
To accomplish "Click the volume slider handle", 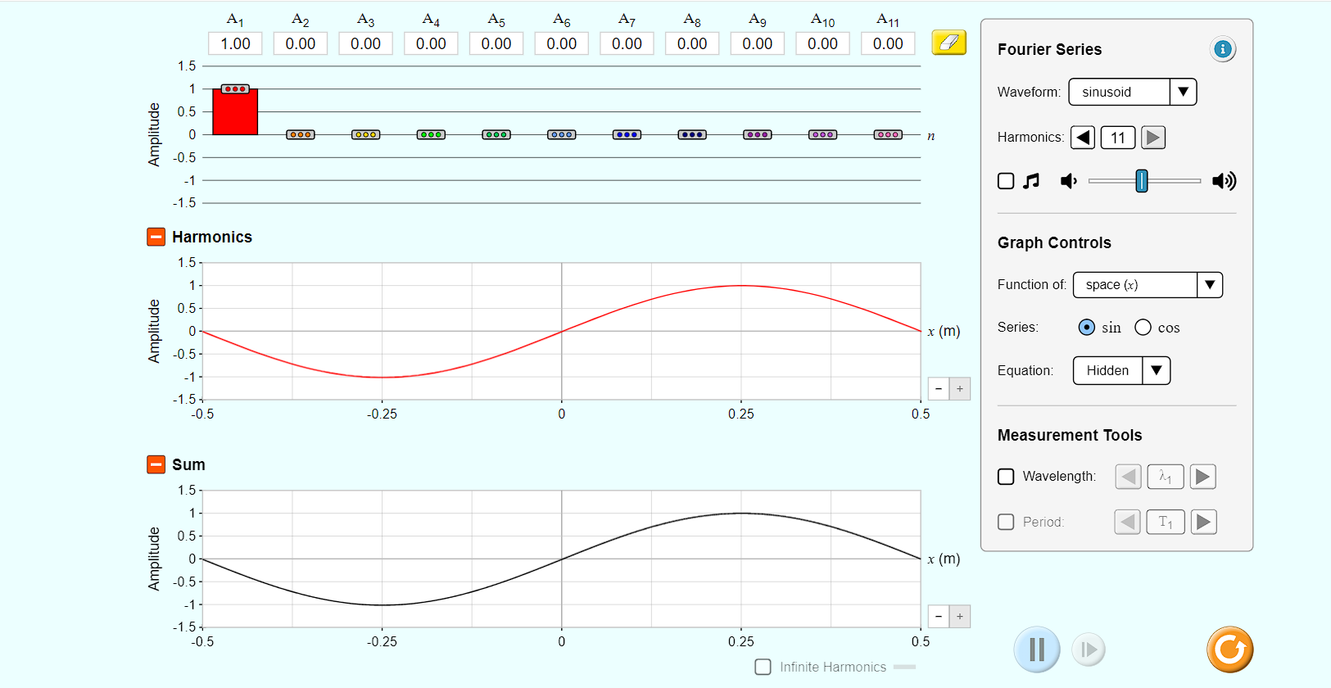I will (x=1141, y=181).
